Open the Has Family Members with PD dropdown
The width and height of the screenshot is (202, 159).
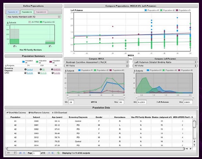pos(33,17)
